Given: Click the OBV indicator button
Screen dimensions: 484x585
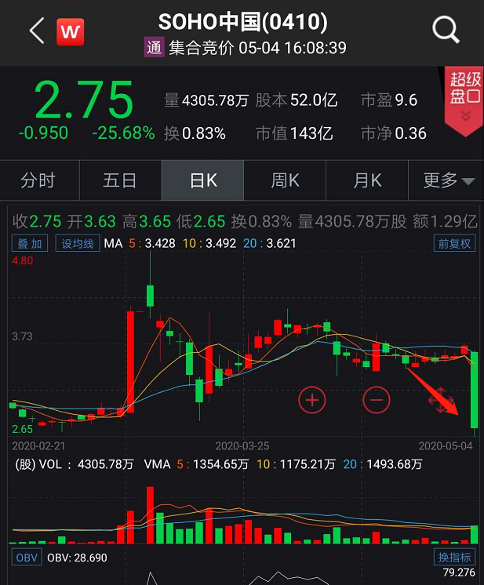Looking at the screenshot, I should click(x=27, y=558).
